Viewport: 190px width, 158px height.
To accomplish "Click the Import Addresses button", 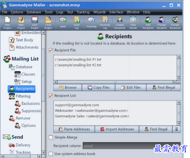I will coord(117,129).
